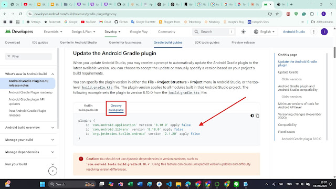Open Excel from taskbar
336x189 pixels.
pos(130,184)
